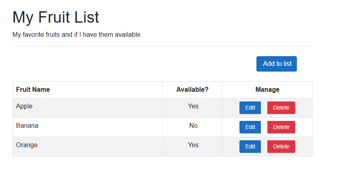The height and width of the screenshot is (186, 343).
Task: Click the empty area left of Add to list
Action: pyautogui.click(x=133, y=64)
